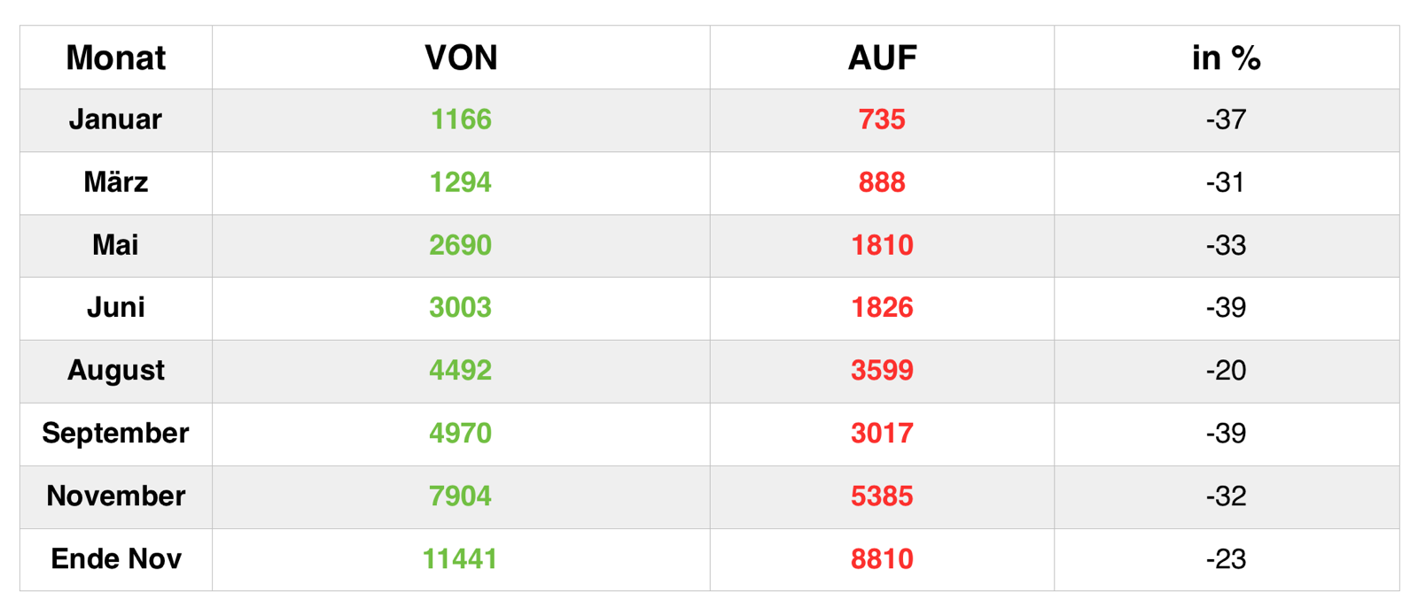Viewport: 1418px width, 615px height.
Task: Click the green value 1166
Action: (461, 119)
